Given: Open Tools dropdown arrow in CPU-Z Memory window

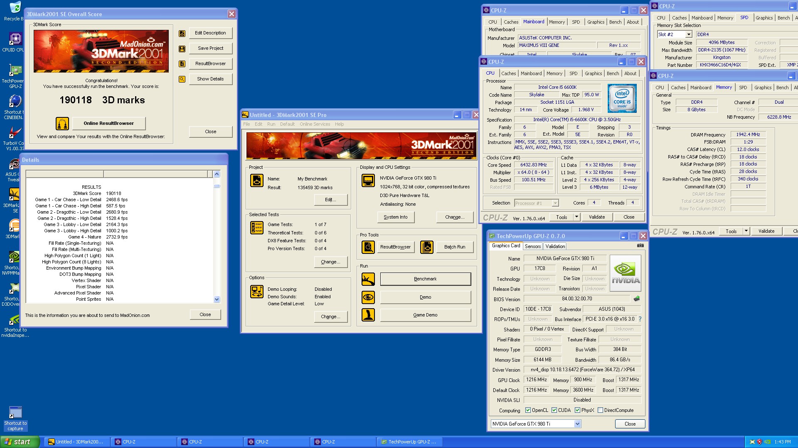Looking at the screenshot, I should [x=746, y=231].
